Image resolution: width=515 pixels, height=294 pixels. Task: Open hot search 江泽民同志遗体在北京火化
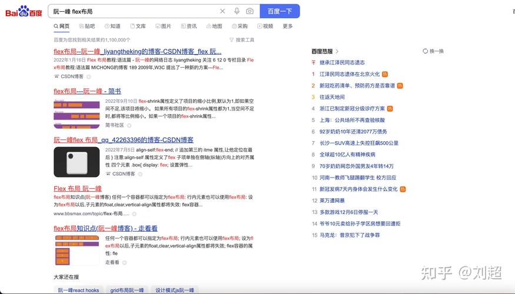pyautogui.click(x=350, y=74)
